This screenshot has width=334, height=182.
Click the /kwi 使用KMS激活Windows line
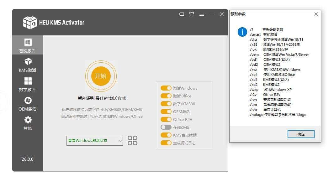(275, 70)
